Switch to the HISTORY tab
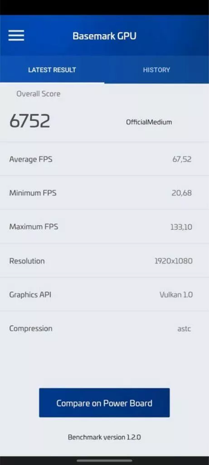Screen dimensions: 209x465 pyautogui.click(x=156, y=70)
